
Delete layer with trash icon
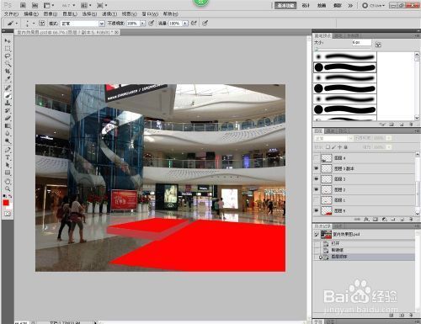[411, 219]
